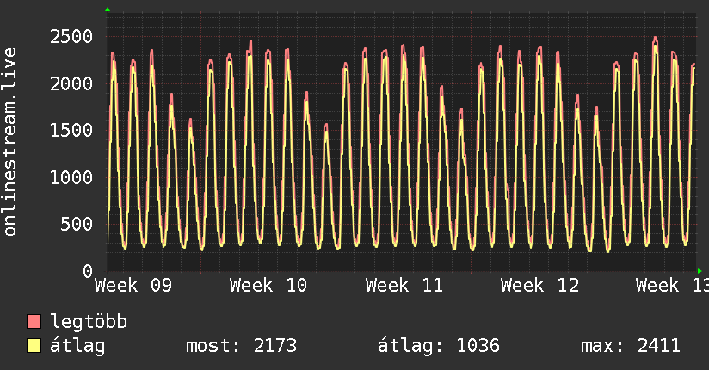Click the 2000 Y-axis tick label

pos(71,84)
